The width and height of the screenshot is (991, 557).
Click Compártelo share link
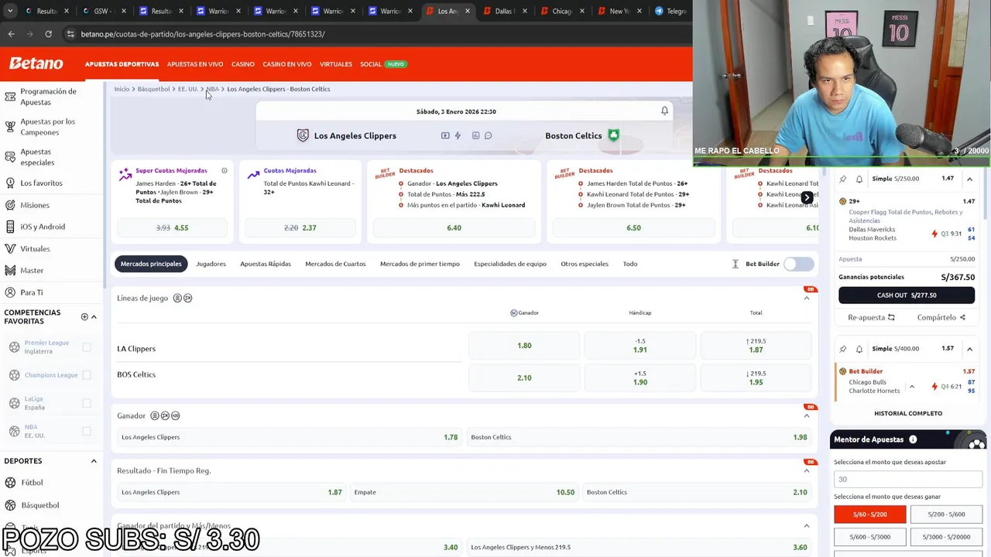tap(941, 317)
